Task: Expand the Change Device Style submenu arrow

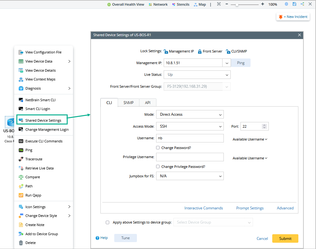Action: tap(69, 216)
